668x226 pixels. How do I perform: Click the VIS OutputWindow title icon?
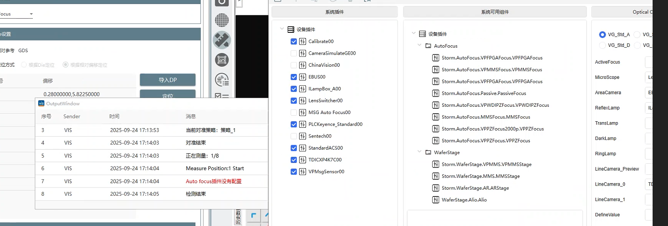click(x=41, y=103)
